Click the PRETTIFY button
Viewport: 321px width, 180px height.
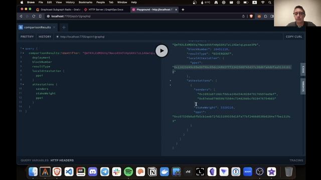point(27,36)
